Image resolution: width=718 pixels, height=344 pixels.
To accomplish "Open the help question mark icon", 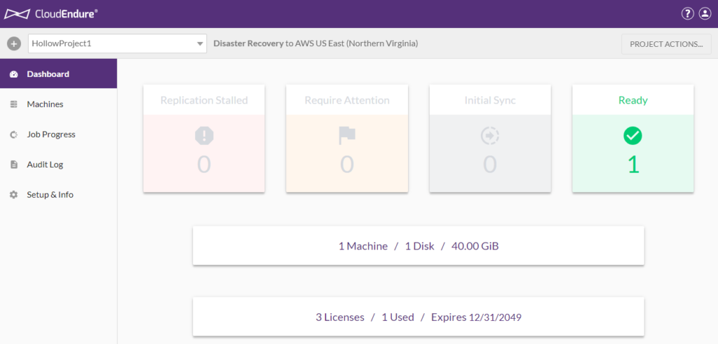I will 687,14.
